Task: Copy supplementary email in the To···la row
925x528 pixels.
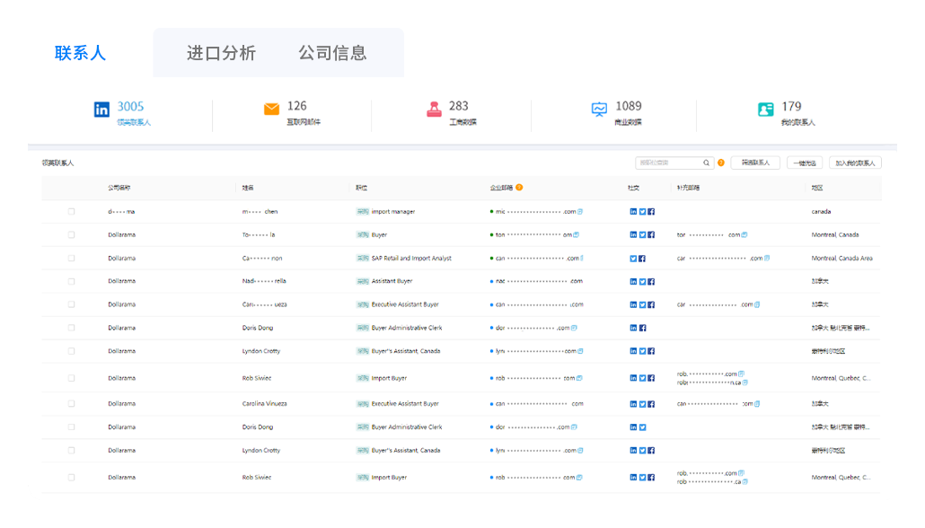Action: 744,234
